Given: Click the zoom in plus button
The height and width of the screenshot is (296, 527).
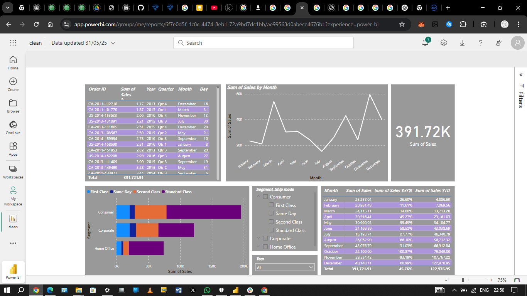Looking at the screenshot, I should 491,280.
